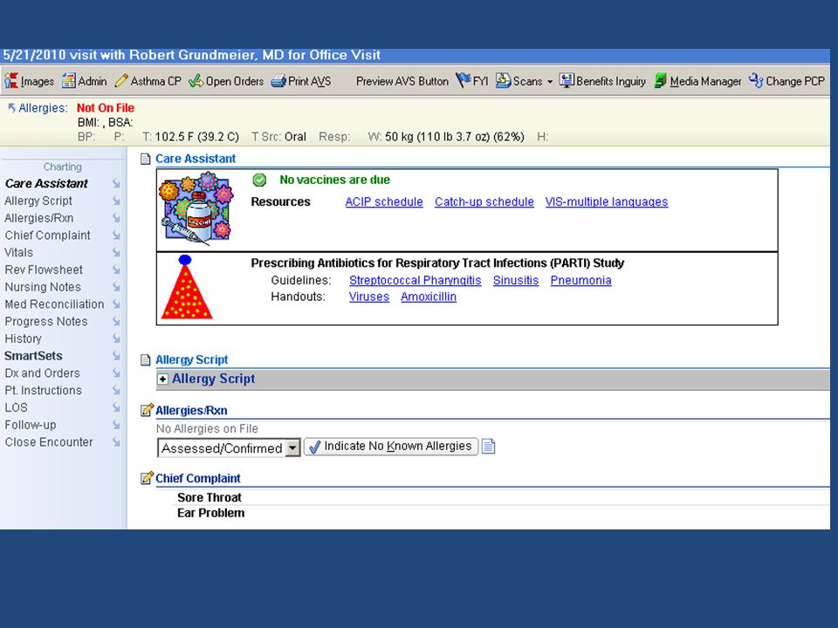The width and height of the screenshot is (838, 628).
Task: Click jump arrow beside Dx and Orders
Action: (x=116, y=373)
